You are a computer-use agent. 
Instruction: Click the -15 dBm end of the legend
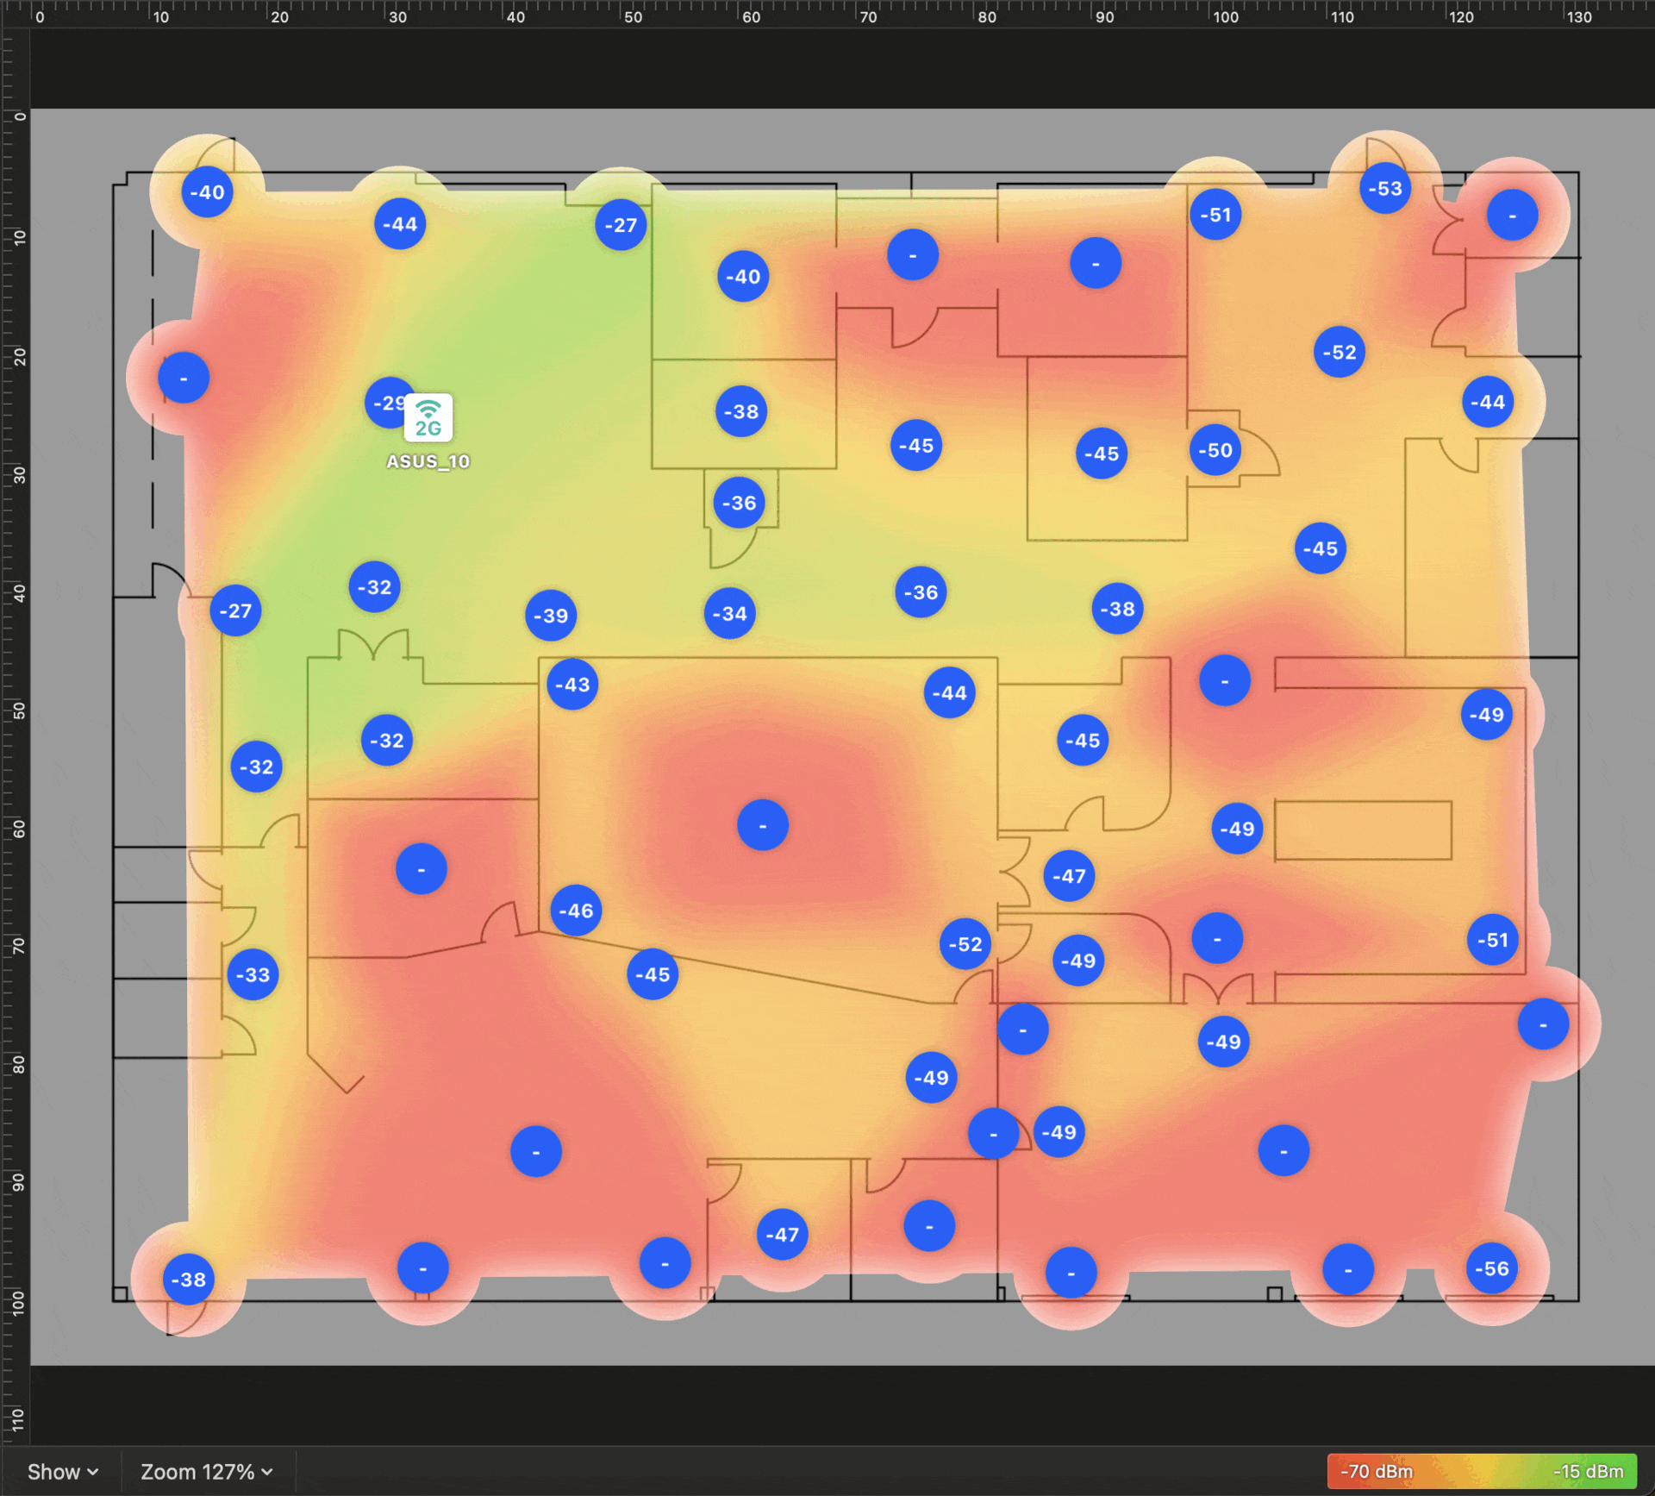[x=1588, y=1472]
